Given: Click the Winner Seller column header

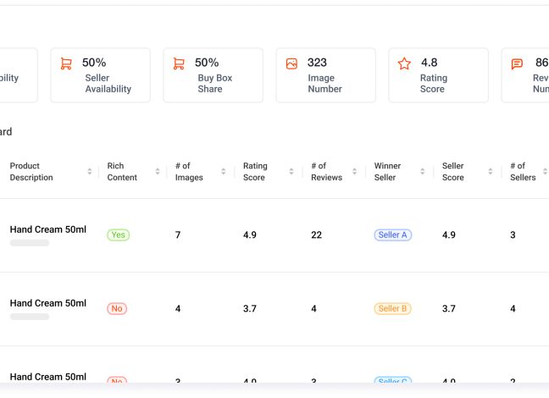Looking at the screenshot, I should [387, 172].
